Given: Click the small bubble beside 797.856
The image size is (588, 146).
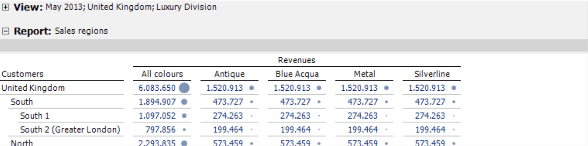Looking at the screenshot, I should [184, 130].
